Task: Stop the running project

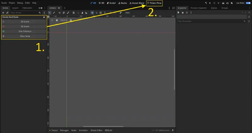Action: click(218, 3)
